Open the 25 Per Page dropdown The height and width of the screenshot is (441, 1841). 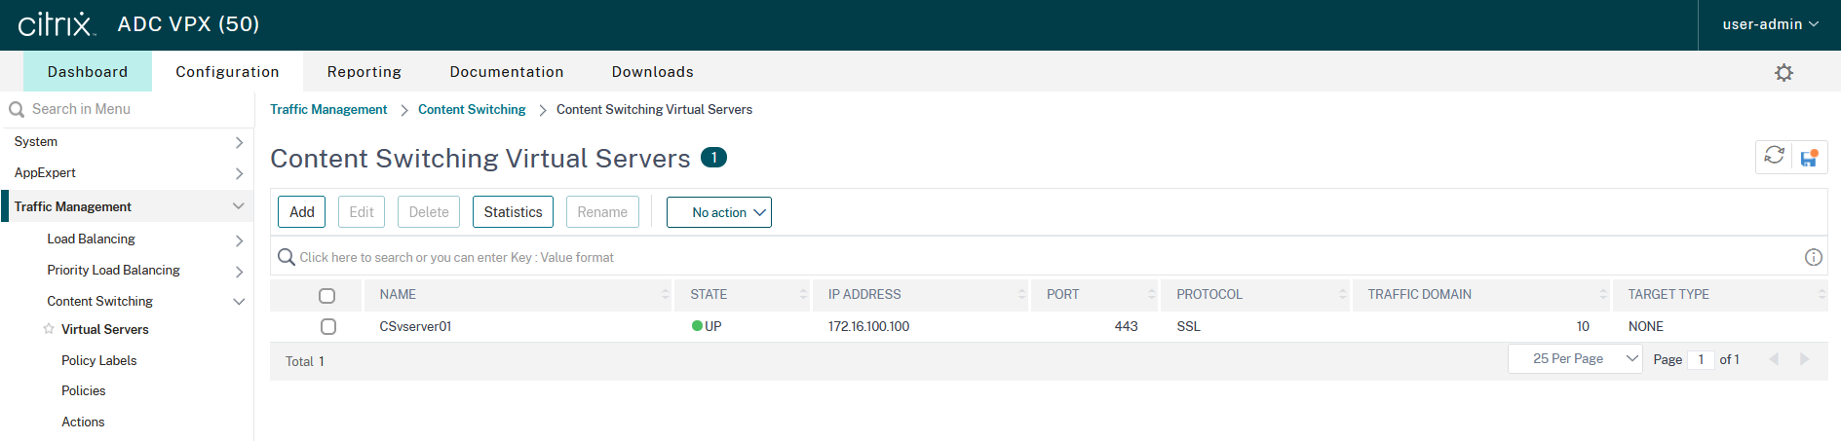[x=1575, y=359]
